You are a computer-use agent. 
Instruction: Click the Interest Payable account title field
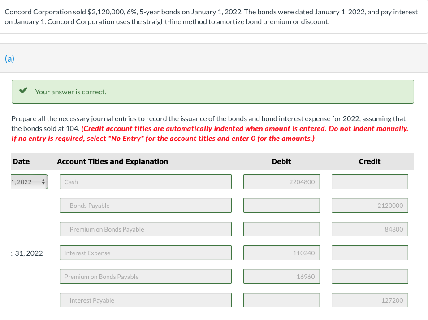tap(146, 300)
